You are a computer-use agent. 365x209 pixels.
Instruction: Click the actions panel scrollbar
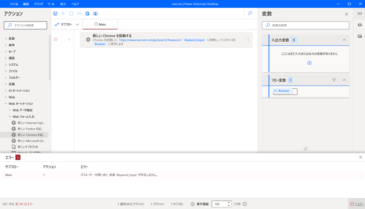pos(50,58)
